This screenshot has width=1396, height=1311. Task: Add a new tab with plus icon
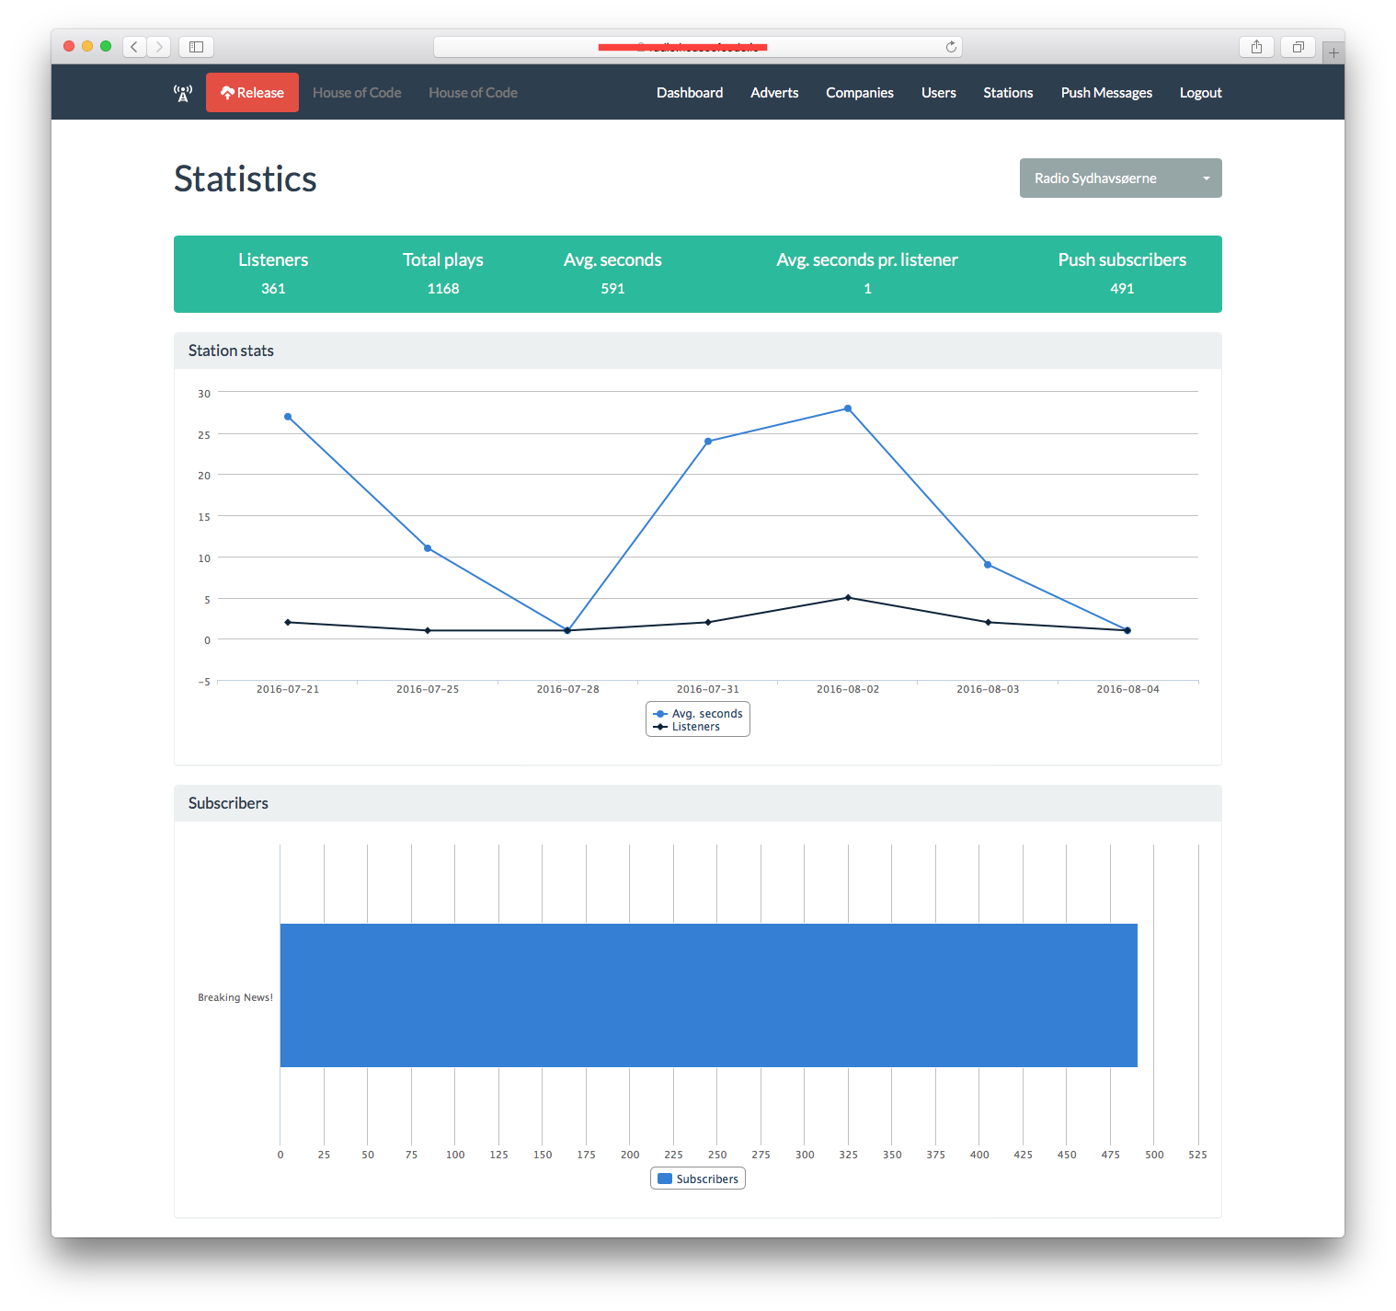click(x=1333, y=53)
